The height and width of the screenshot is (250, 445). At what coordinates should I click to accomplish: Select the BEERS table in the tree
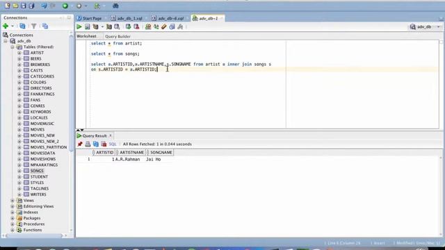36,58
